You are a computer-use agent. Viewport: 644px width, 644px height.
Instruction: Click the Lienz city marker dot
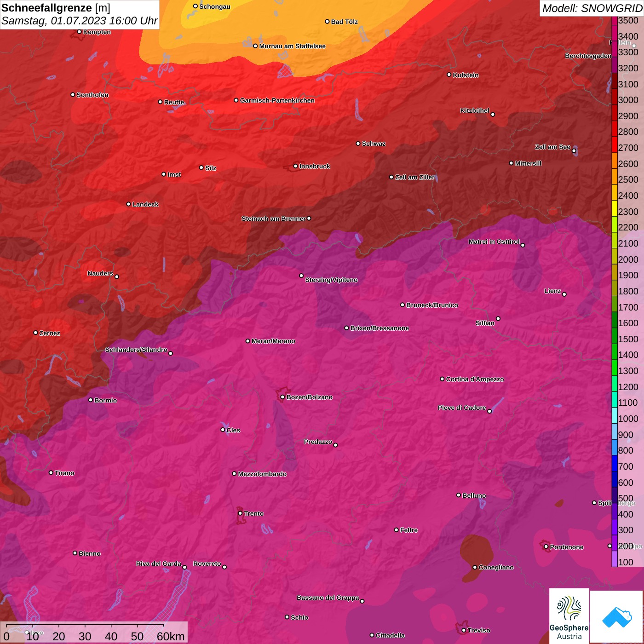564,294
